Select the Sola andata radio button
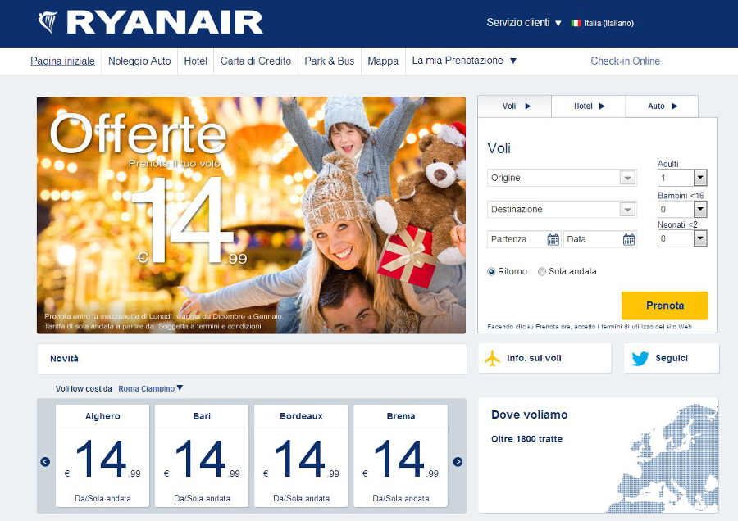Image resolution: width=738 pixels, height=521 pixels. point(542,272)
